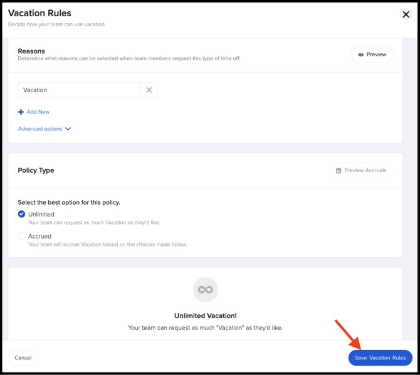The width and height of the screenshot is (420, 375).
Task: Click the calendar icon in Preview Accruals
Action: pyautogui.click(x=339, y=170)
